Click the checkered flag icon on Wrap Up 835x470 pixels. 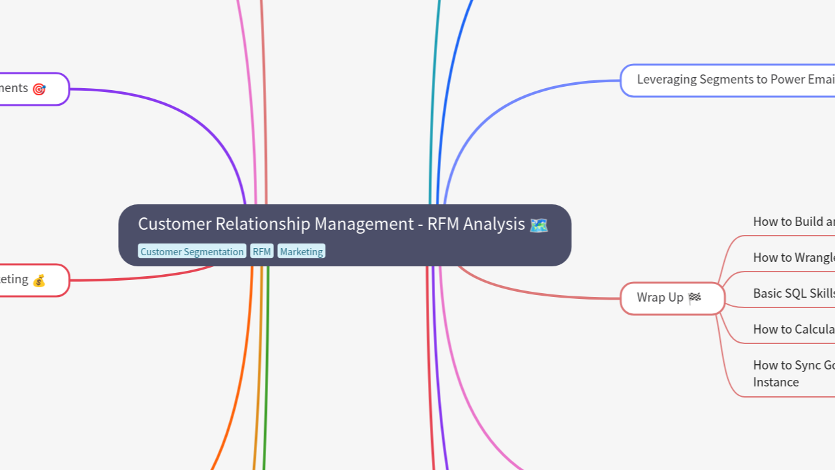pyautogui.click(x=695, y=298)
